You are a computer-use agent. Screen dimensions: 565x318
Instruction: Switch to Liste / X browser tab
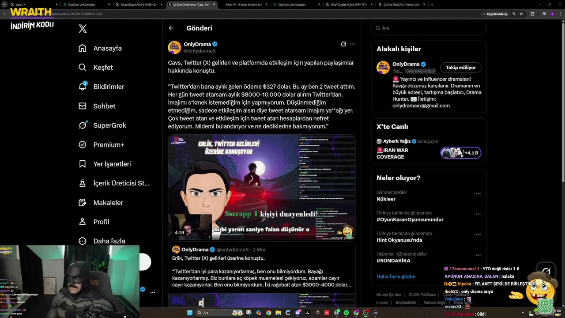point(33,4)
